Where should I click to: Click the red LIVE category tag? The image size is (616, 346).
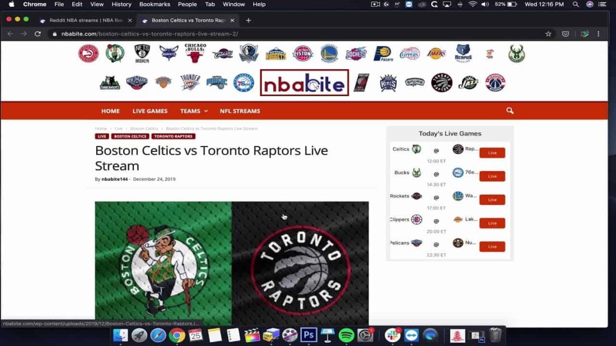(102, 136)
